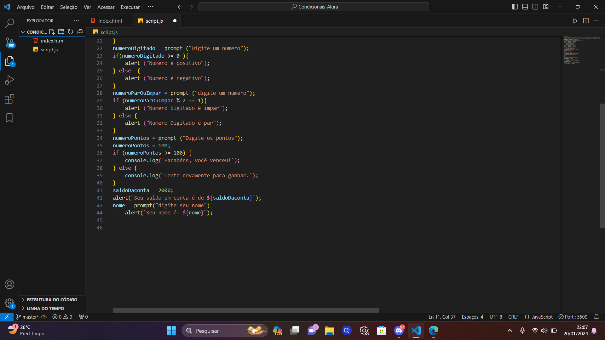
Task: Open the Editar menu
Action: (47, 7)
